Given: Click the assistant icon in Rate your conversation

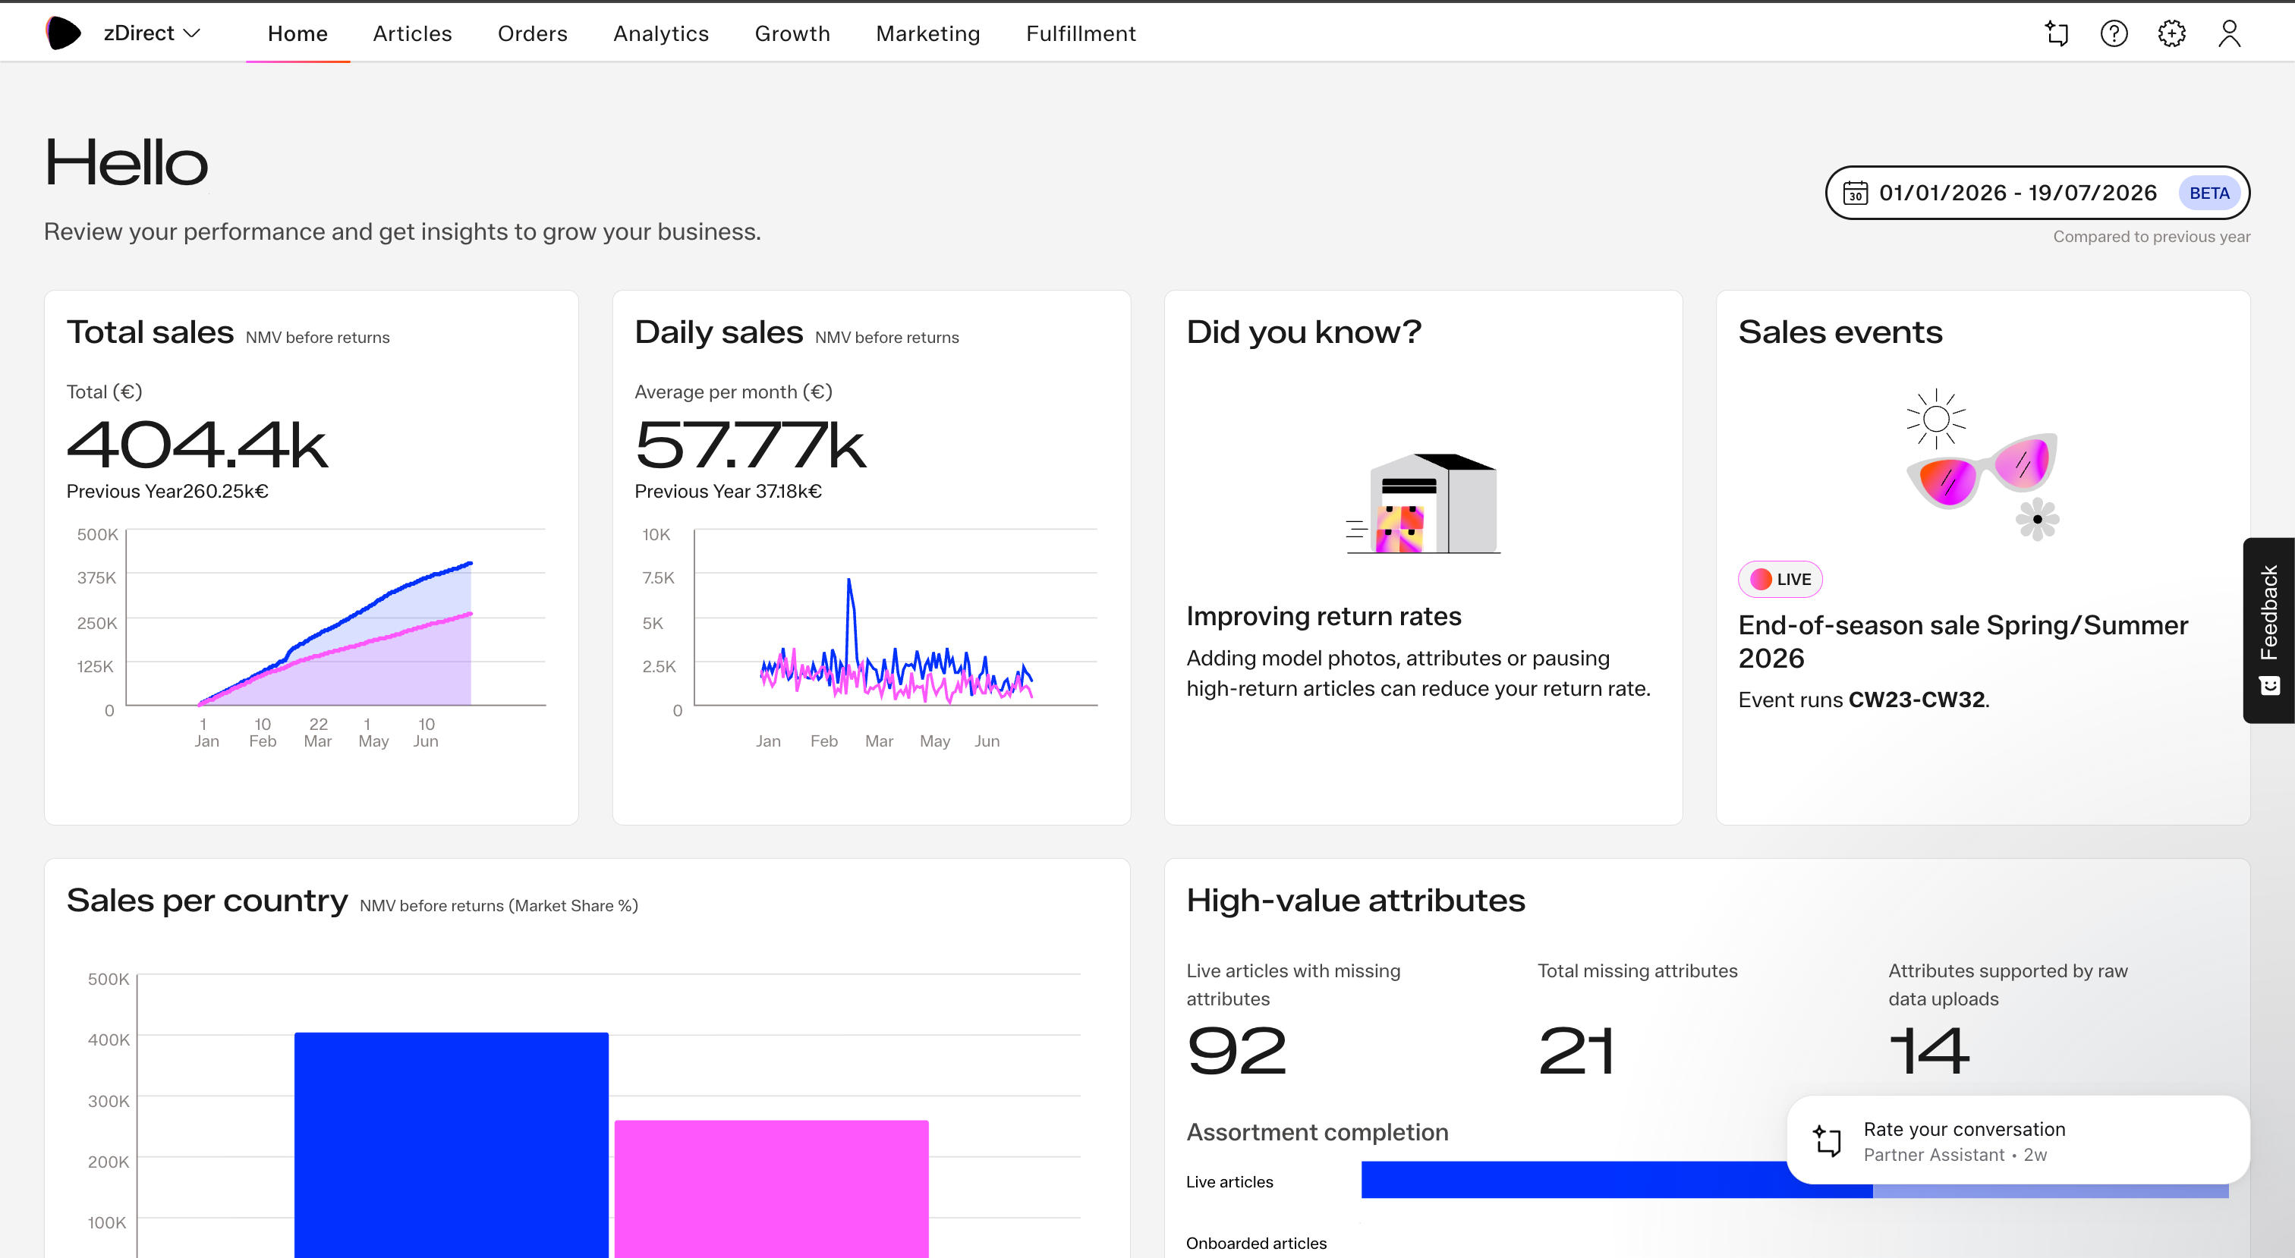Looking at the screenshot, I should (x=1827, y=1140).
